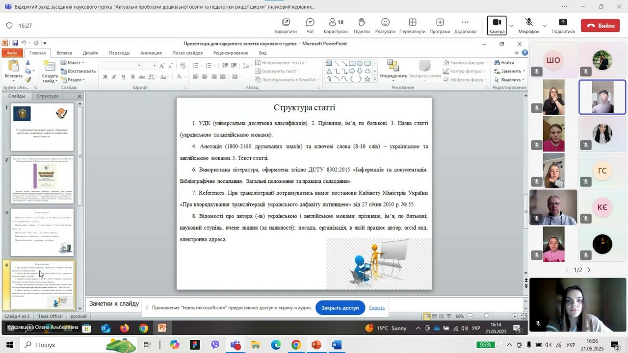Open the font name combo box
The width and height of the screenshot is (628, 353).
(x=121, y=65)
